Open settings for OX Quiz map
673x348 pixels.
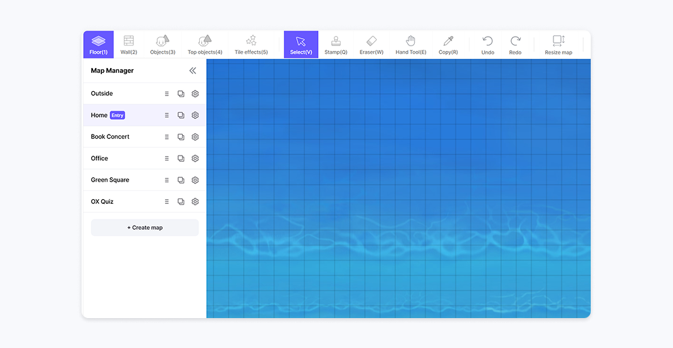click(x=195, y=202)
